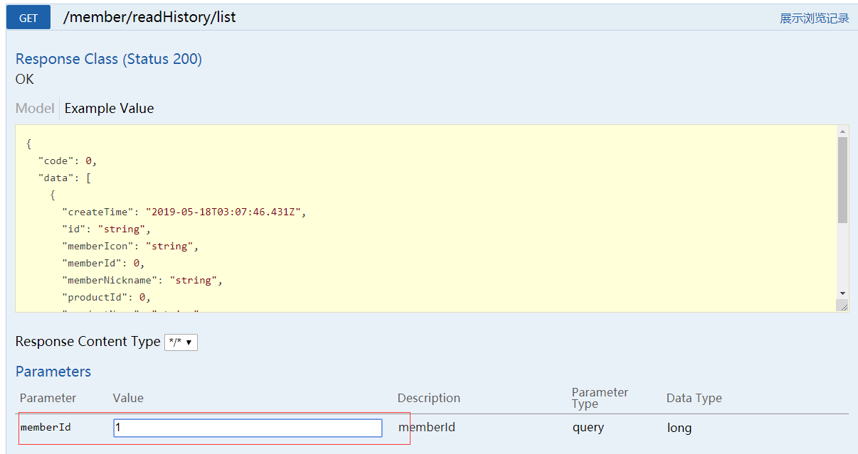Click the Response Class (Status 200) heading
This screenshot has width=858, height=454.
click(x=109, y=59)
